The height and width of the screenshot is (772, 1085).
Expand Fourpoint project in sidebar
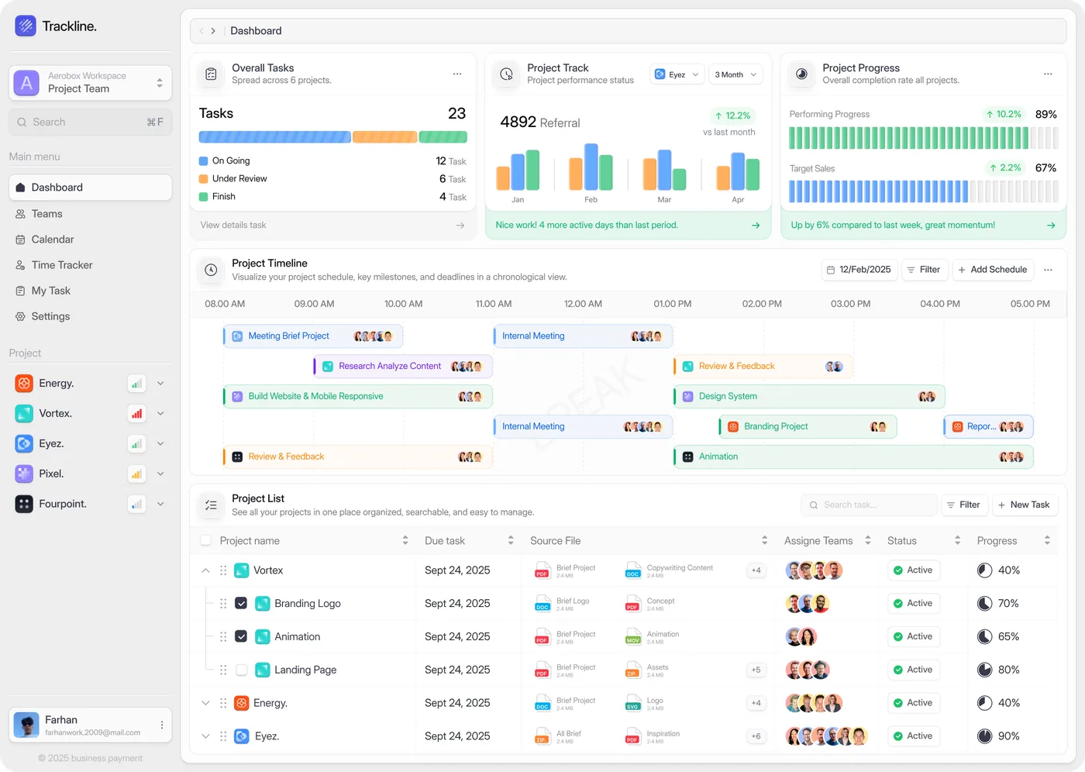click(x=160, y=504)
